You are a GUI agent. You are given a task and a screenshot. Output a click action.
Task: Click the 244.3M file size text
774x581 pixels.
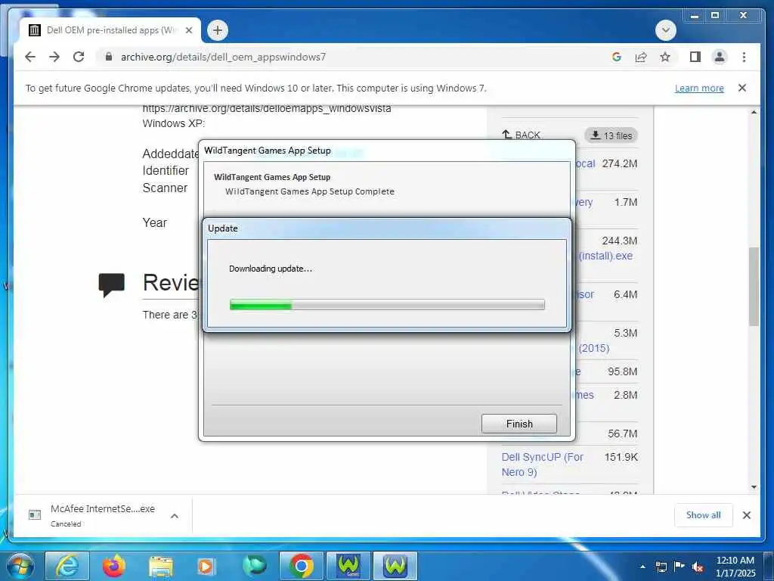click(620, 241)
